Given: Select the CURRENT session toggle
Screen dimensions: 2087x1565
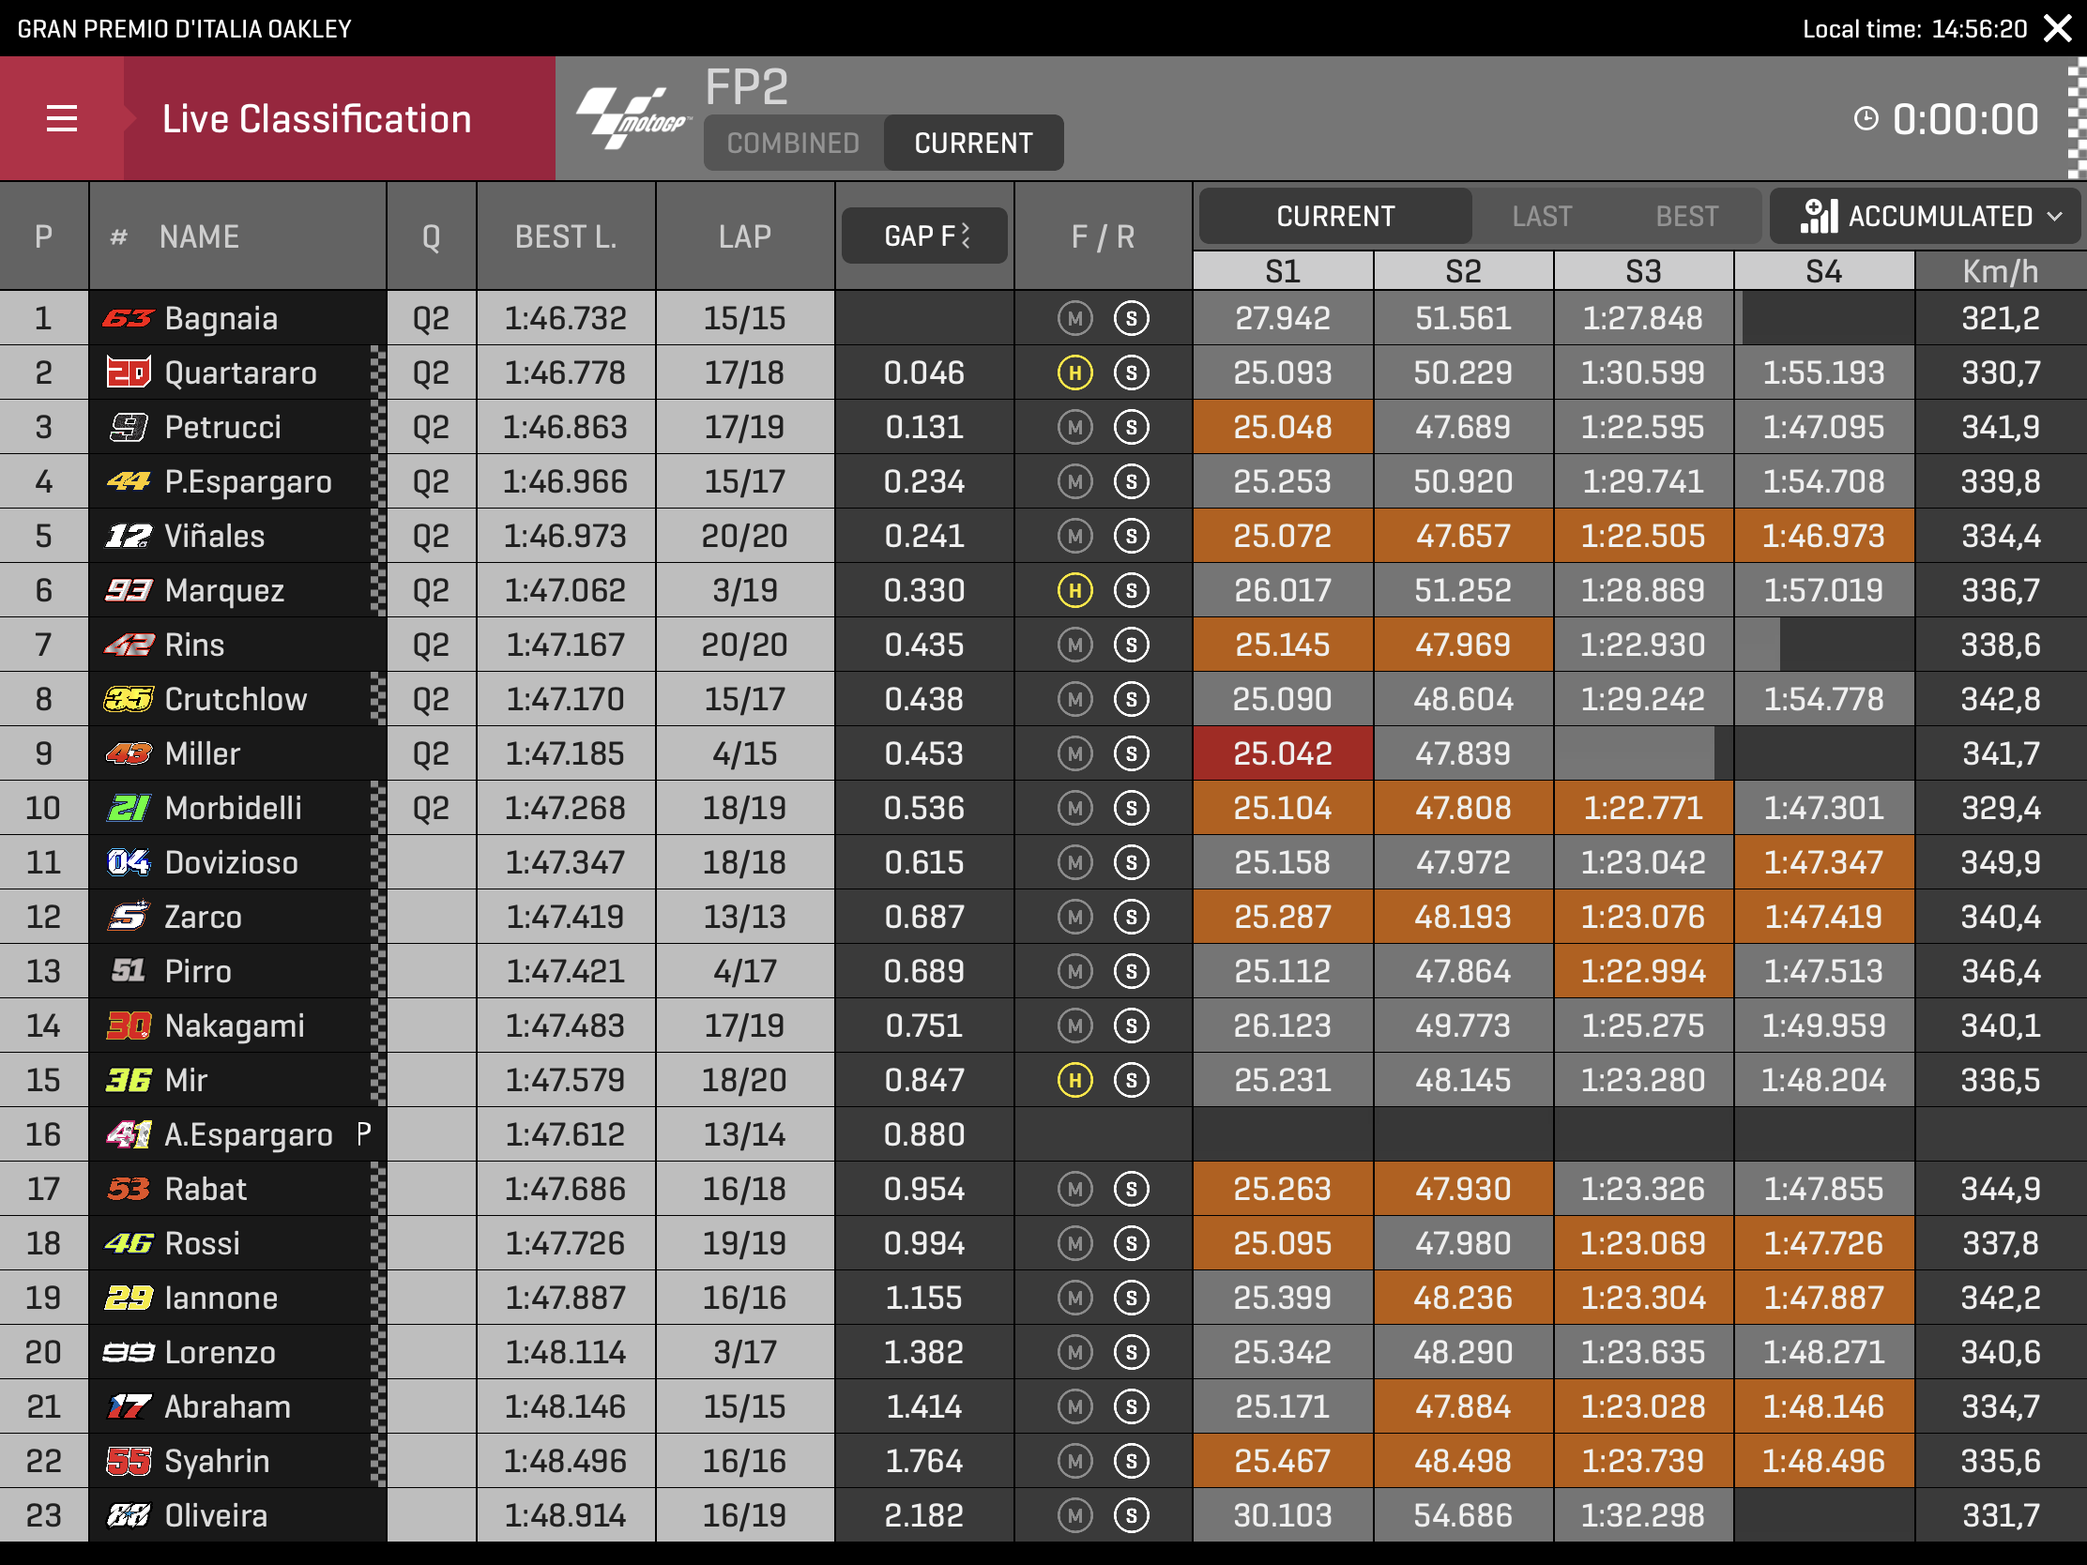Looking at the screenshot, I should [x=973, y=144].
